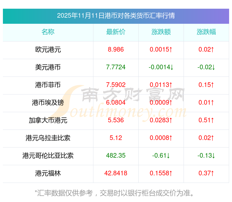The width and height of the screenshot is (232, 202).
Task: Click the 加拿大币港元 row name
Action: tap(48, 120)
